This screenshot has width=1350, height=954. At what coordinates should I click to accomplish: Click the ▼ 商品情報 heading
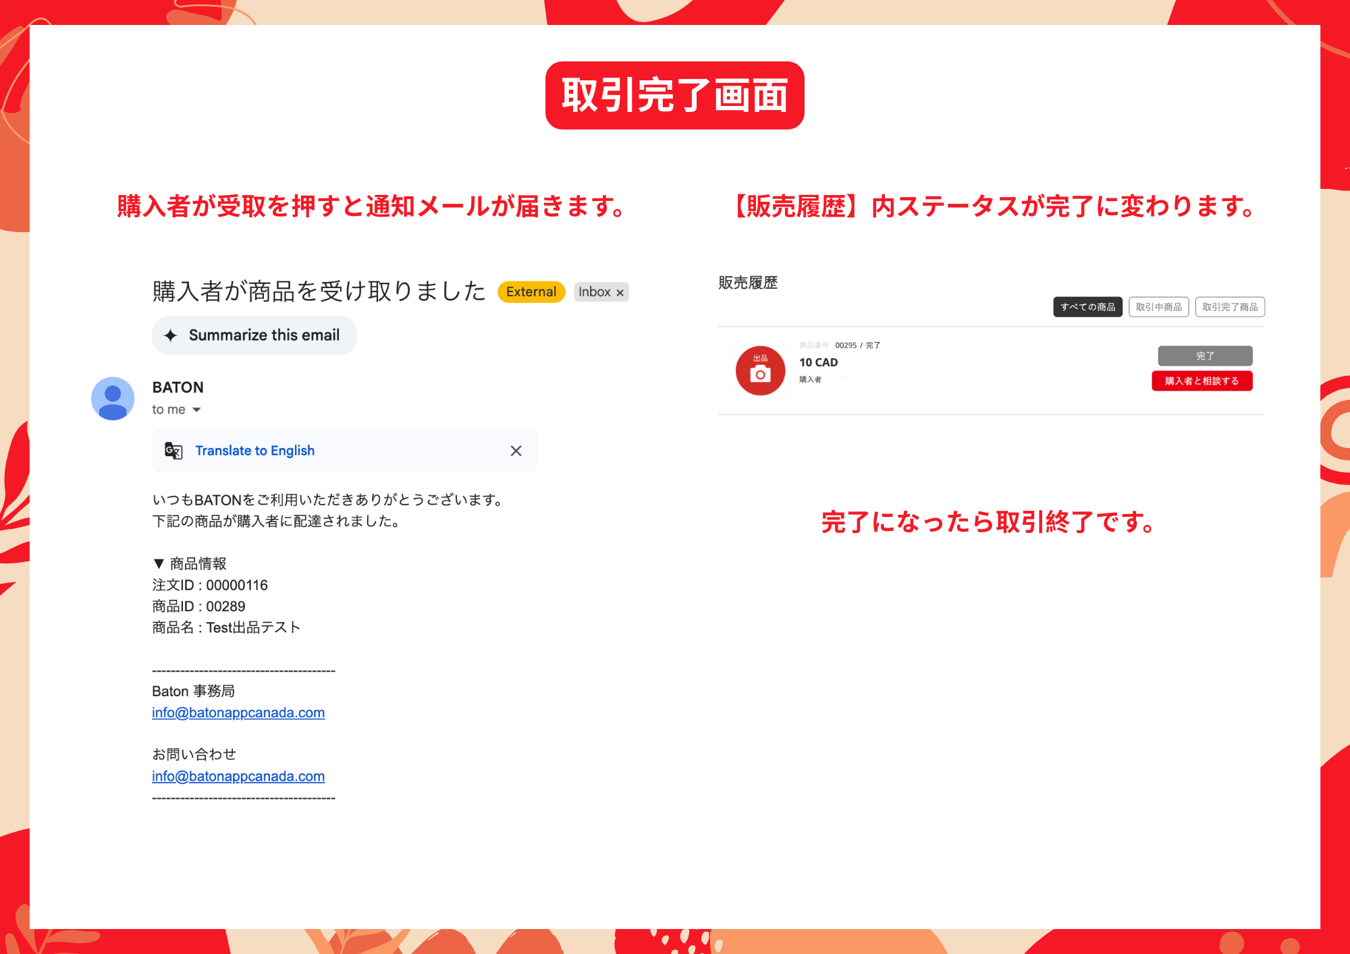pos(190,563)
